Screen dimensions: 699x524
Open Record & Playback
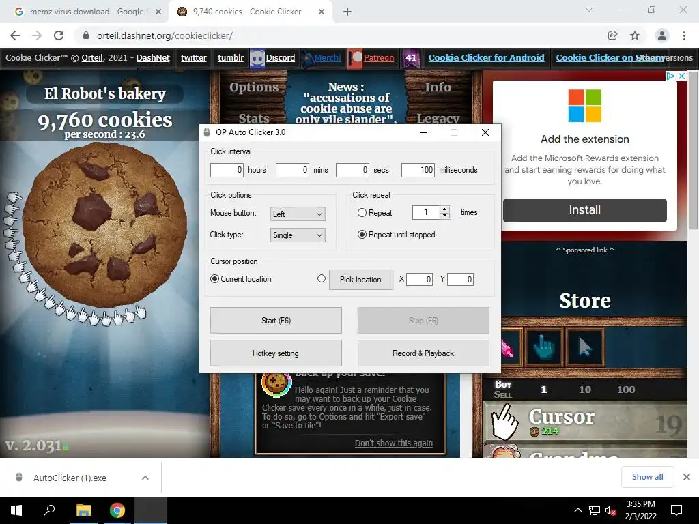click(423, 353)
